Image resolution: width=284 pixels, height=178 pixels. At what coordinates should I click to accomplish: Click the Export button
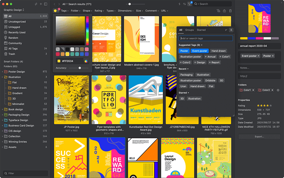[259, 137]
